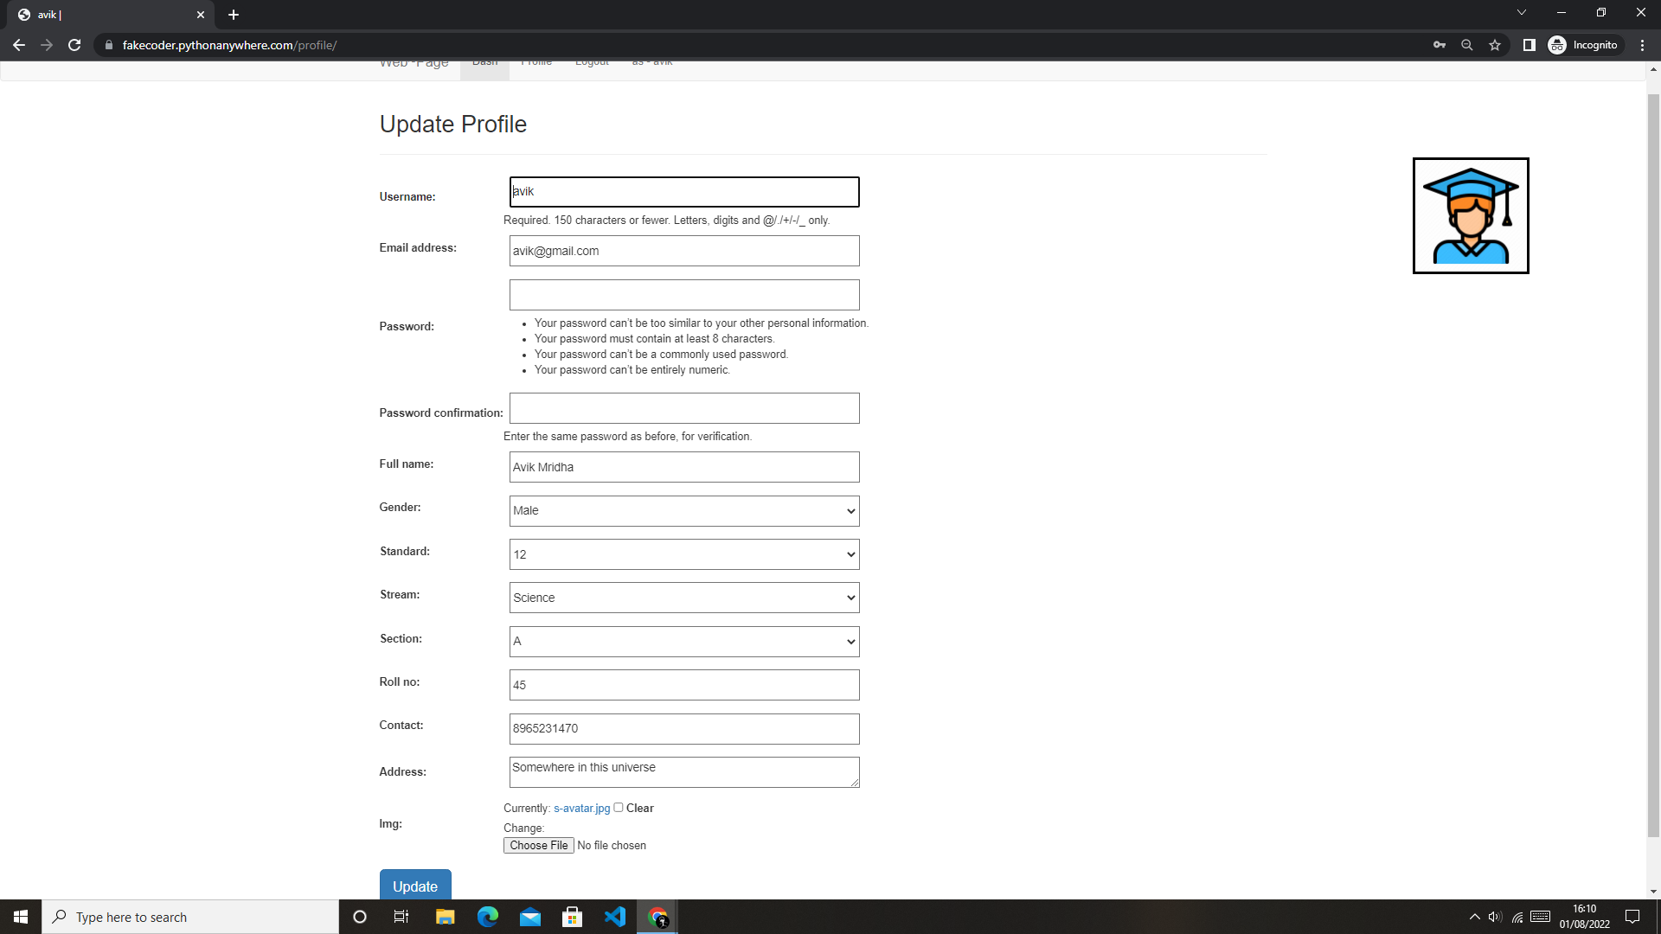
Task: Open the Gender dropdown
Action: coord(683,511)
